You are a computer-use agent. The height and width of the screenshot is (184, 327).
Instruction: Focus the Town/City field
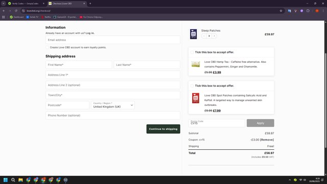[x=113, y=95]
